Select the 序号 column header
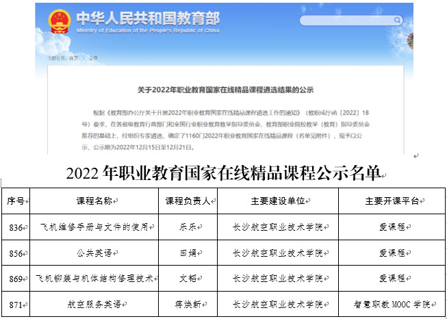The width and height of the screenshot is (447, 319). 16,201
